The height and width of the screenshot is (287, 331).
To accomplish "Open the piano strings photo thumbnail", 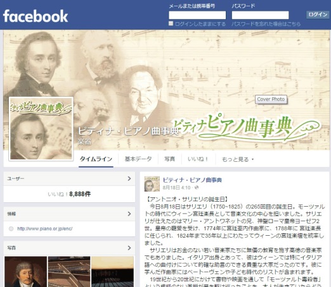I will (69, 272).
